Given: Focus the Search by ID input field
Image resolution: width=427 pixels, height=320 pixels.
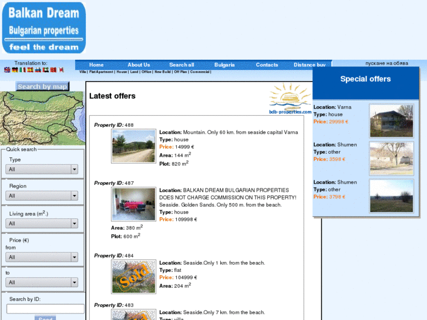Looking at the screenshot, I should pos(45,309).
